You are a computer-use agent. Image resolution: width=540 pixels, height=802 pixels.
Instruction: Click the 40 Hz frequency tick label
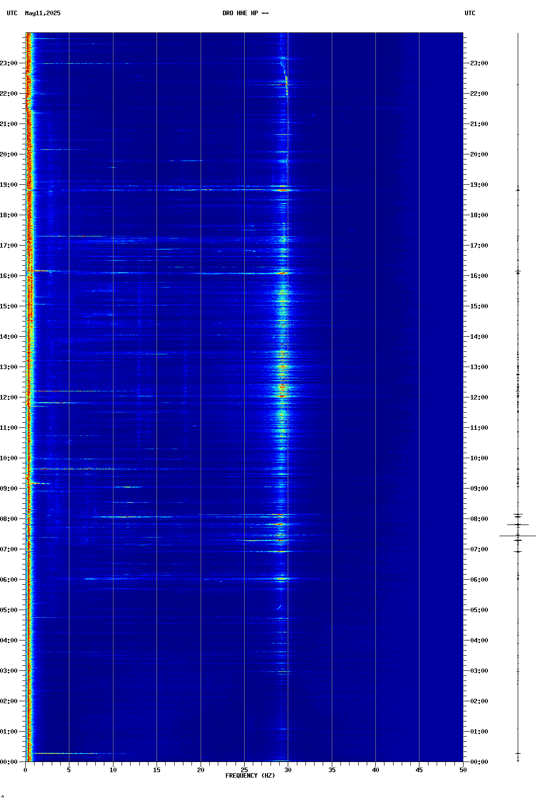[375, 770]
